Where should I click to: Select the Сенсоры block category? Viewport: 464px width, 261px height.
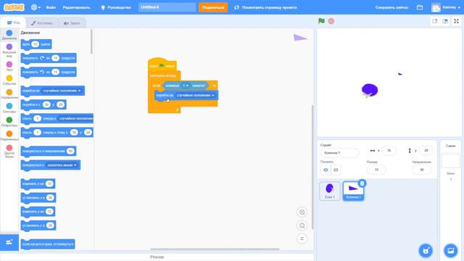click(x=9, y=108)
